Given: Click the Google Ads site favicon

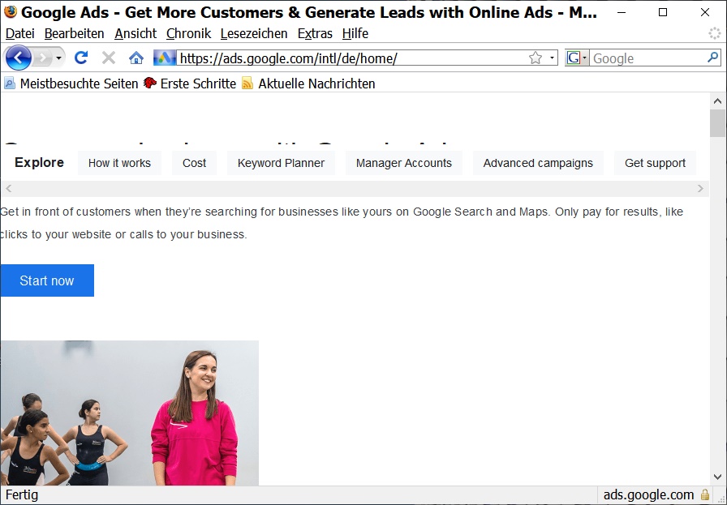Looking at the screenshot, I should [x=165, y=58].
